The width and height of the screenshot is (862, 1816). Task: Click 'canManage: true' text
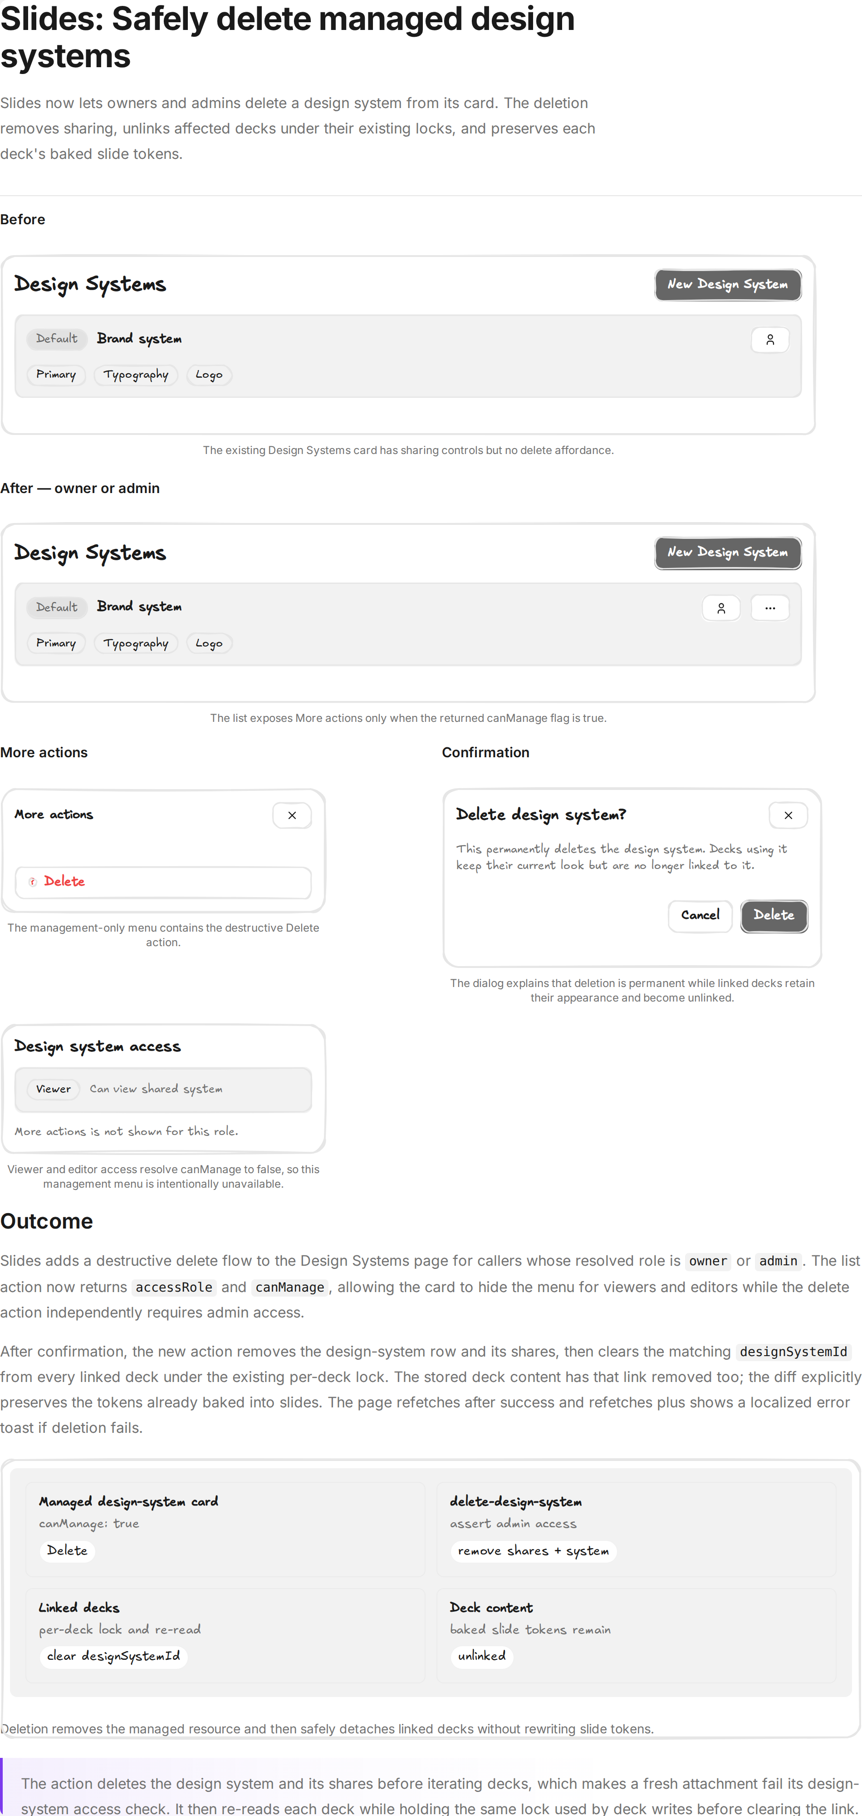point(89,1524)
